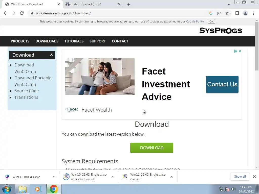Click Show all downloads
259x194 pixels.
tap(240, 177)
